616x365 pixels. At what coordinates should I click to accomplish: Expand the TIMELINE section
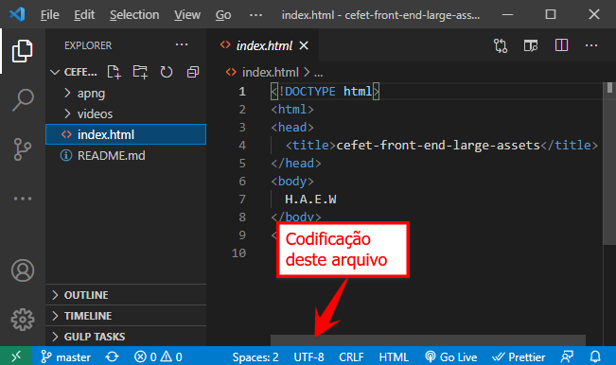pyautogui.click(x=126, y=316)
